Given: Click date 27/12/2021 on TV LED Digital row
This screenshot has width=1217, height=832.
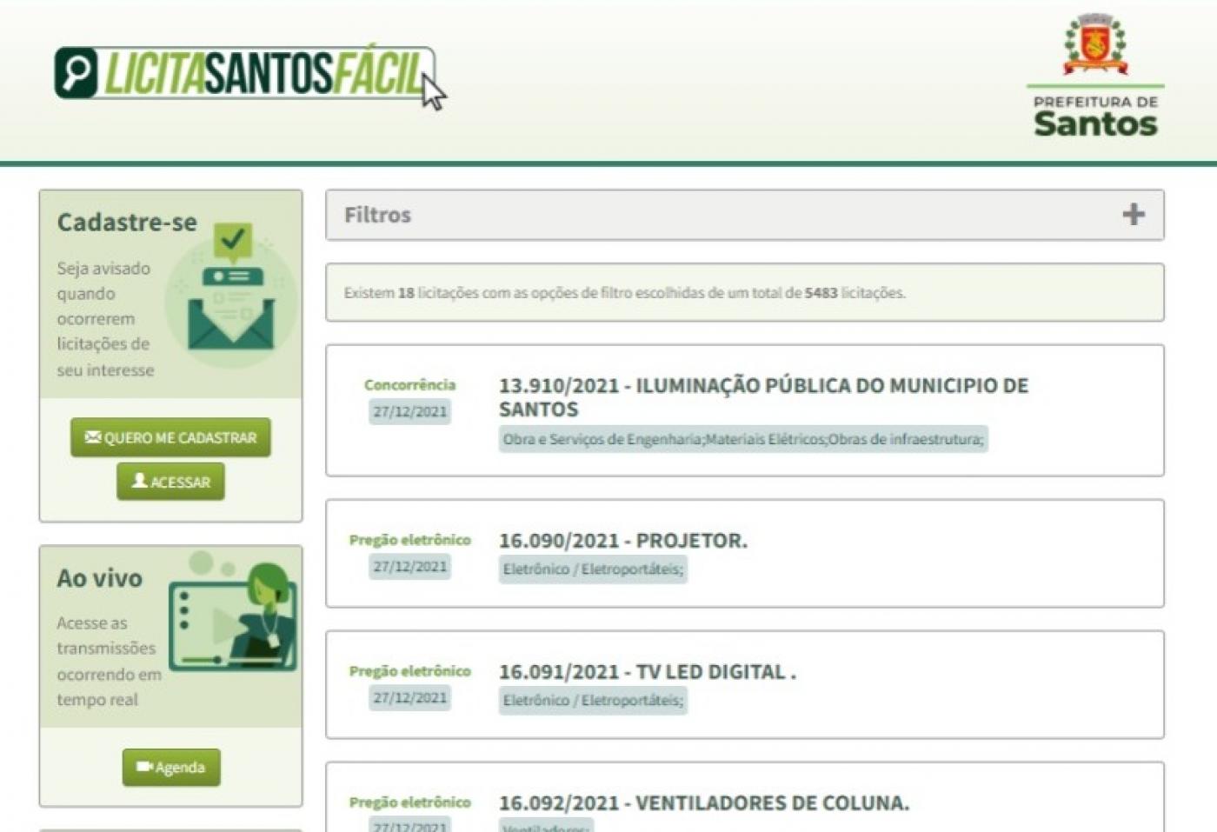Looking at the screenshot, I should click(x=409, y=698).
